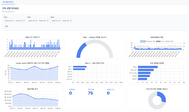Click the 조회 search button
This screenshot has width=189, height=112.
6,26
